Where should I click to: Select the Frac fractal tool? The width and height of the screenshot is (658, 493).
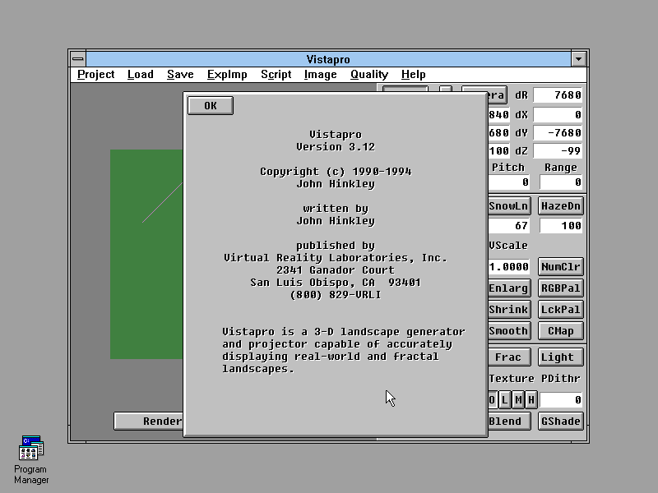508,357
